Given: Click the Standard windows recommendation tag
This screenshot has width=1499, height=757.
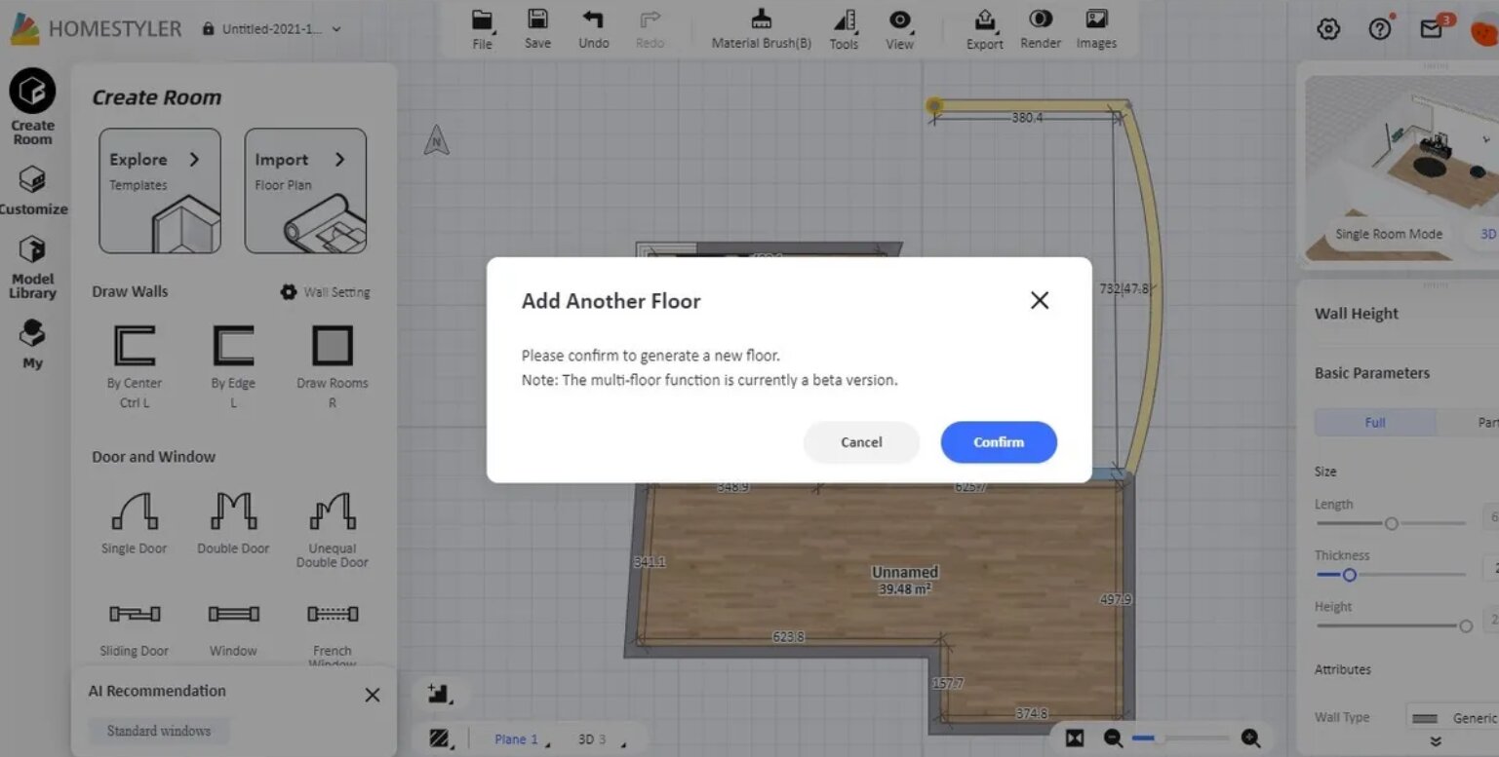Looking at the screenshot, I should point(159,731).
